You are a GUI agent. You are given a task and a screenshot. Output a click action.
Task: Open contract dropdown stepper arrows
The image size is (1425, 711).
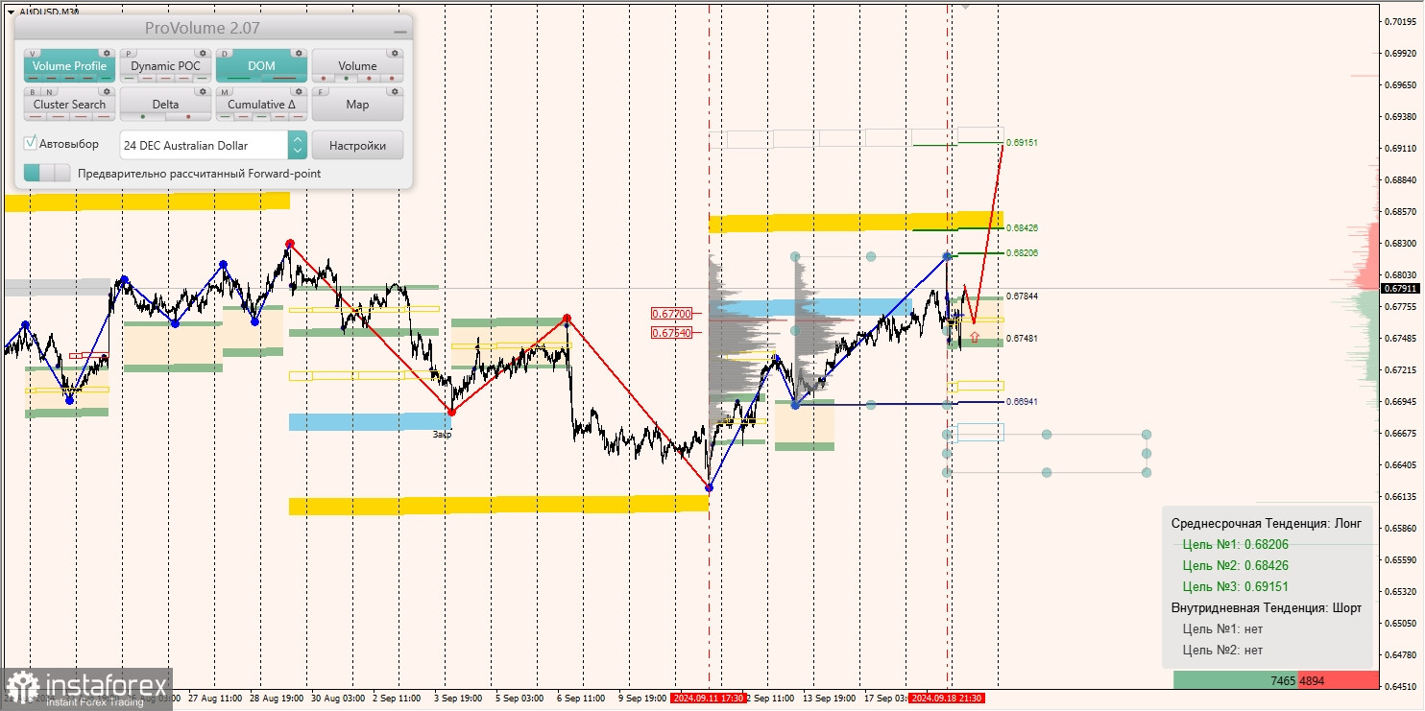tap(298, 145)
